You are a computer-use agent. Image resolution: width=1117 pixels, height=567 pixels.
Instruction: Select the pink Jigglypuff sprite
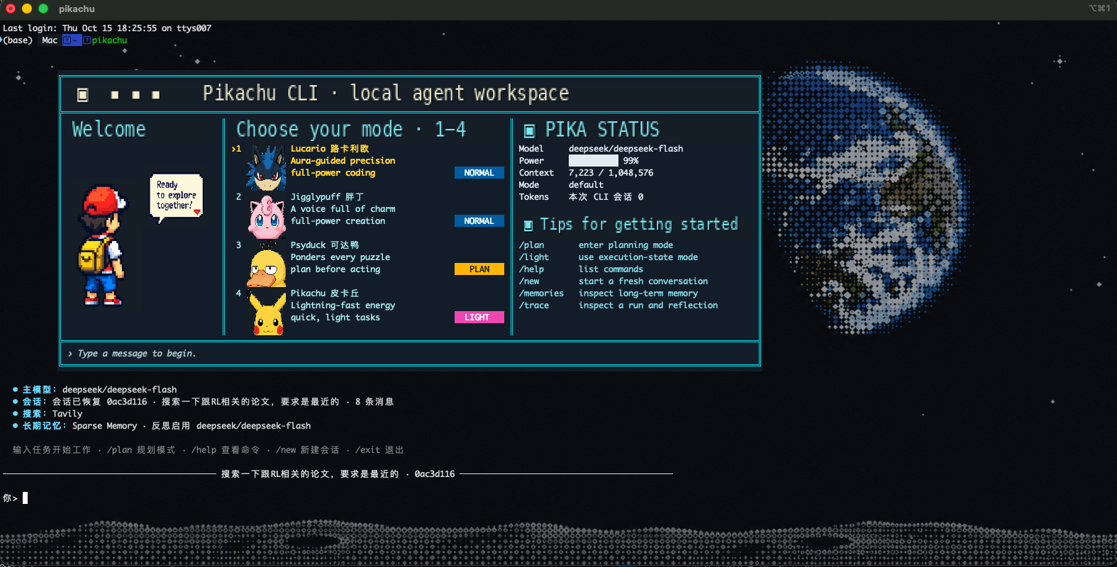tap(267, 218)
